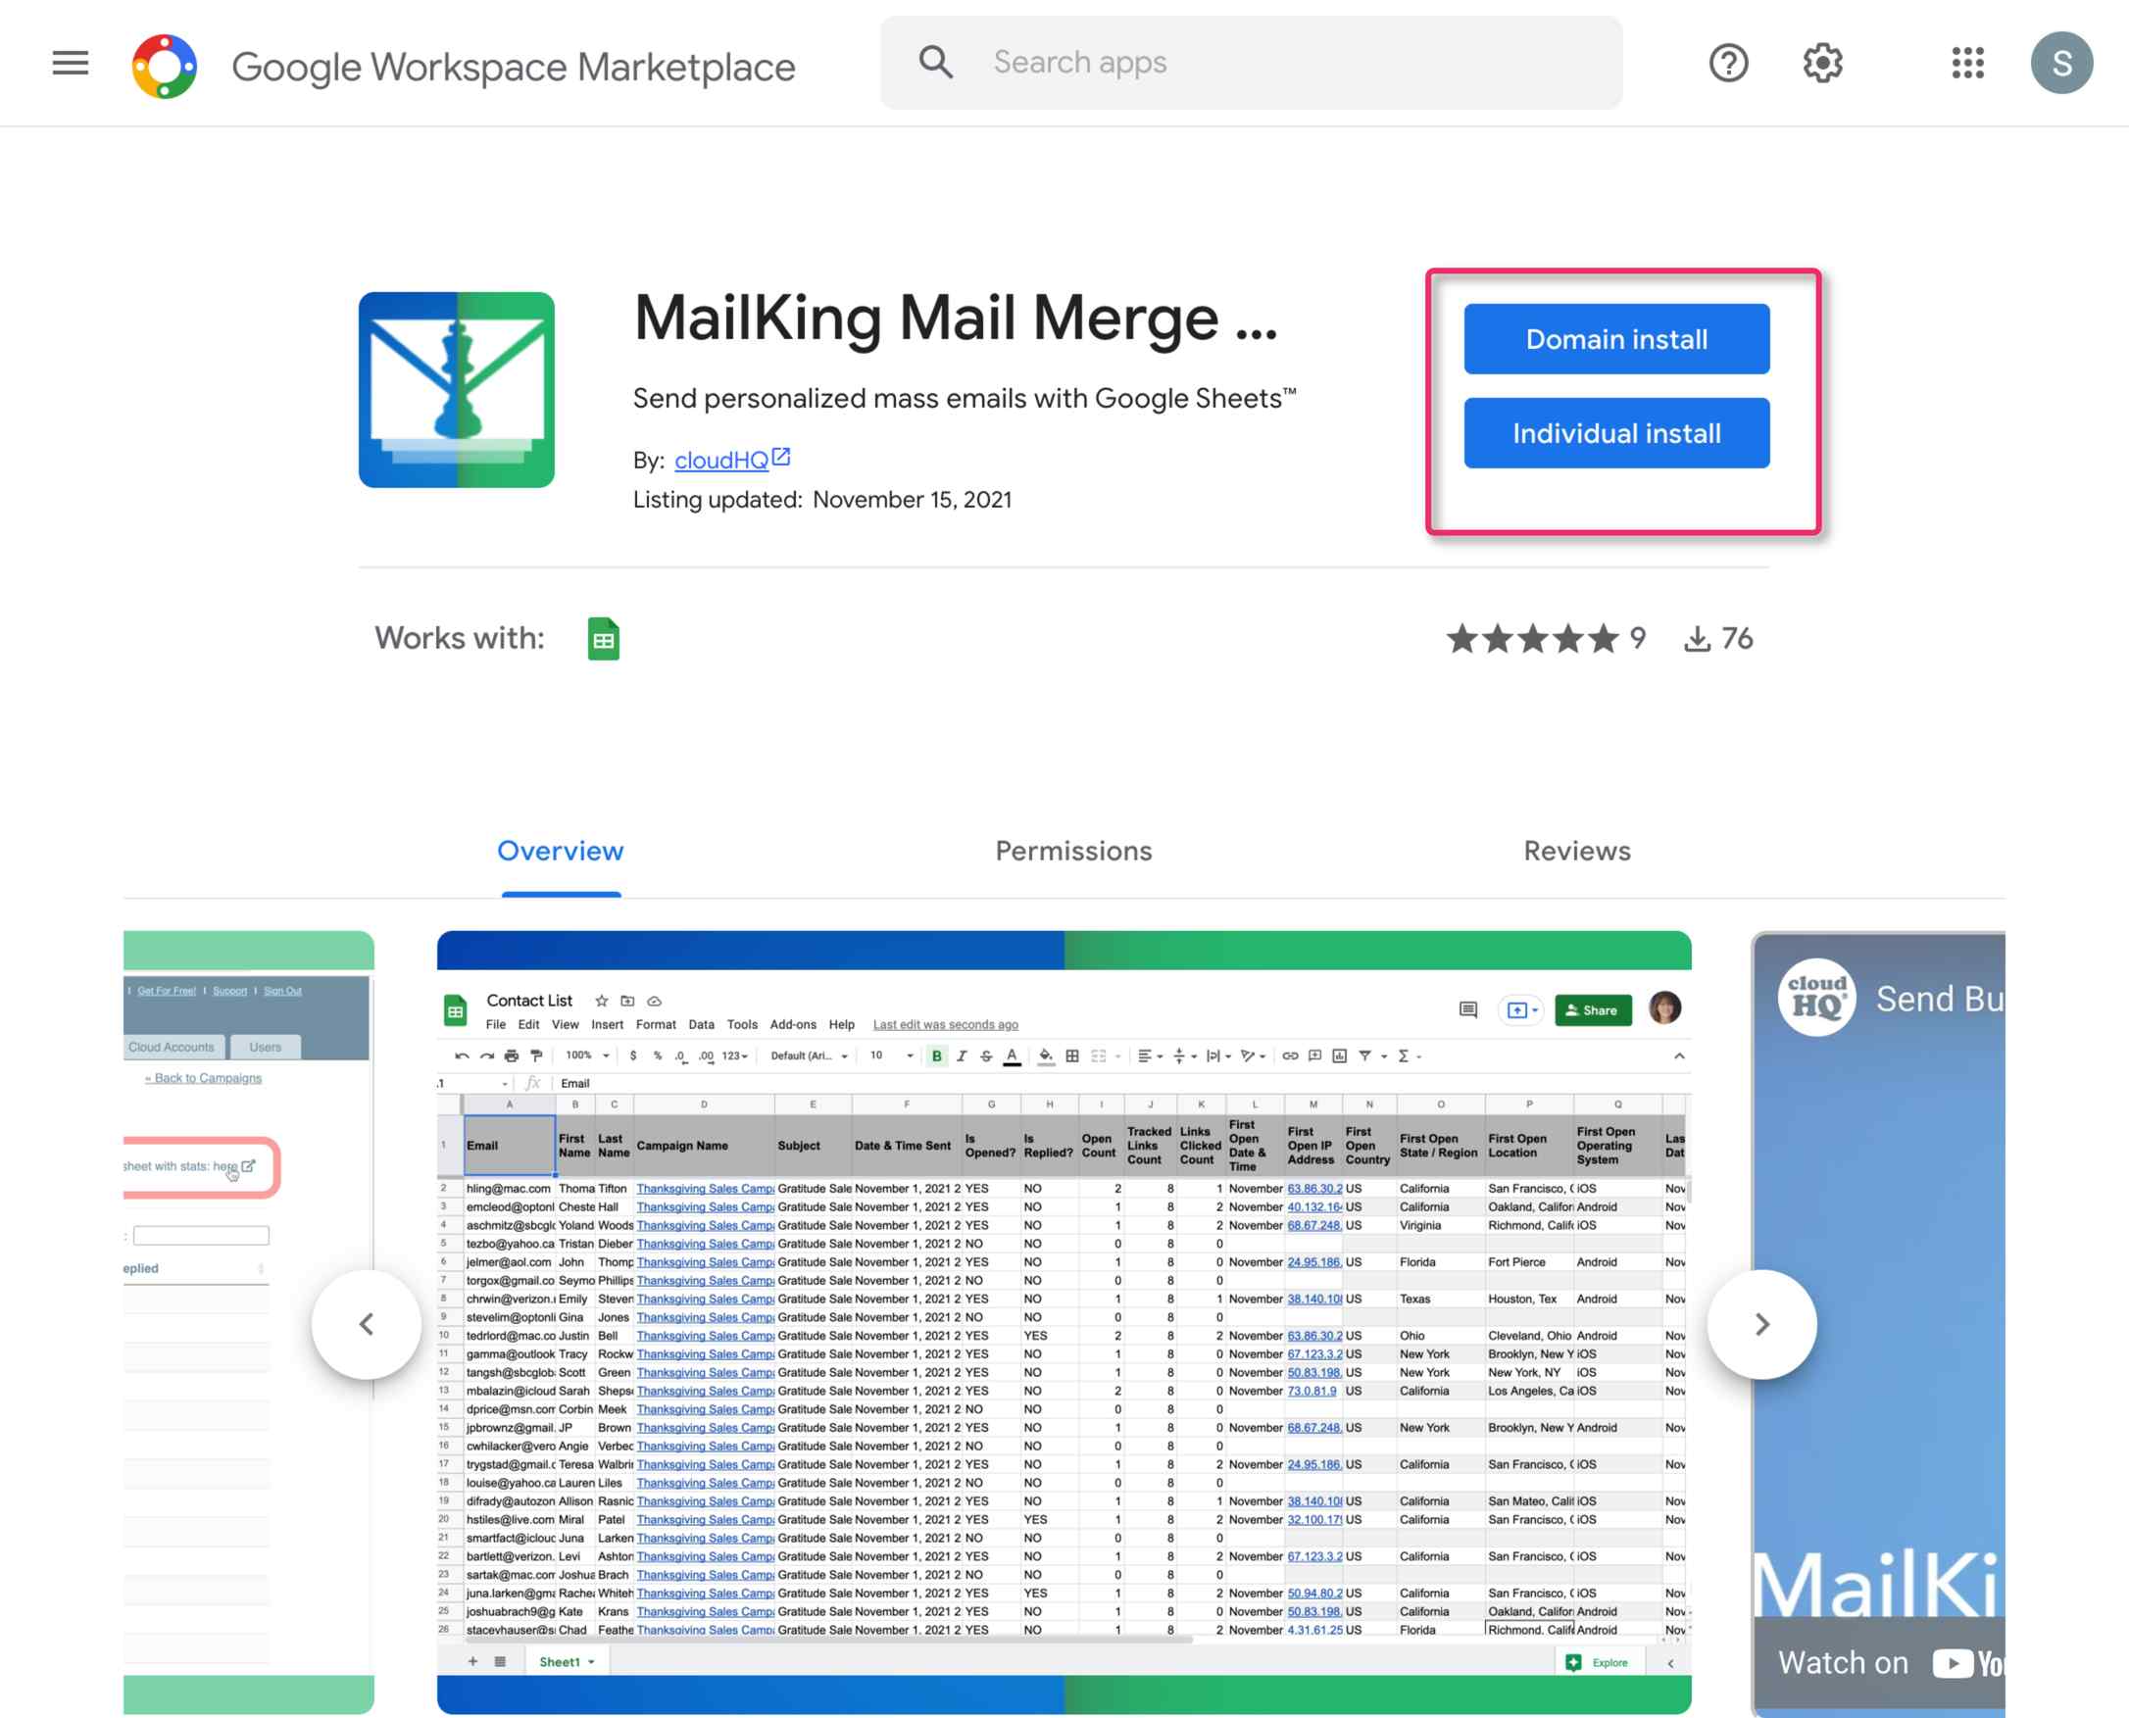This screenshot has width=2129, height=1718.
Task: Click the Last edit was seconds ago link
Action: click(x=945, y=1024)
